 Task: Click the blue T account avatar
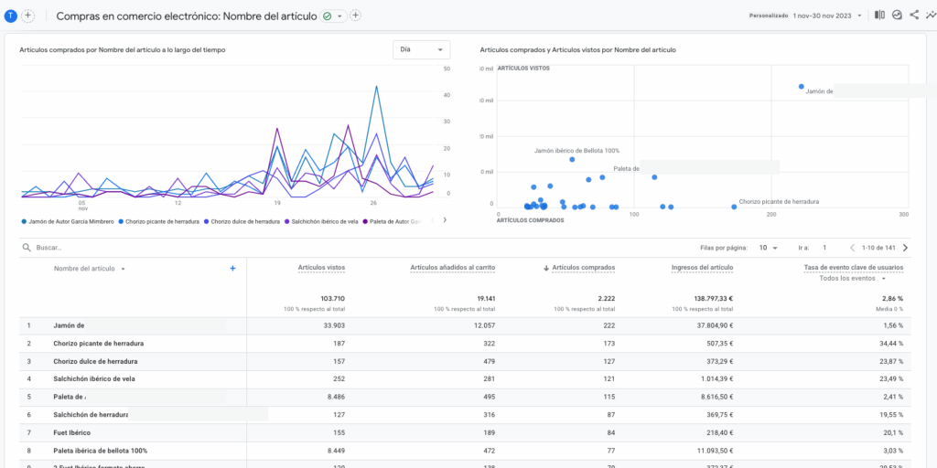(x=11, y=16)
